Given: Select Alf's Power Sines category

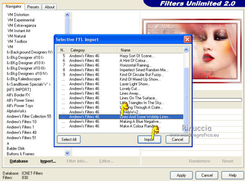Looking at the screenshot, I should click(x=20, y=100).
